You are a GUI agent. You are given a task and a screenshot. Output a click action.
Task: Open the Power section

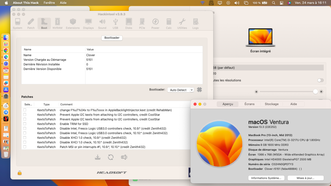[155, 23]
